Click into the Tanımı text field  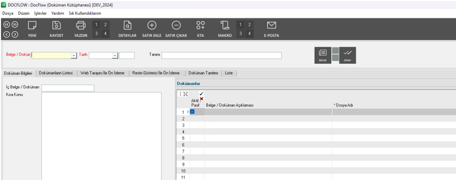[221, 56]
